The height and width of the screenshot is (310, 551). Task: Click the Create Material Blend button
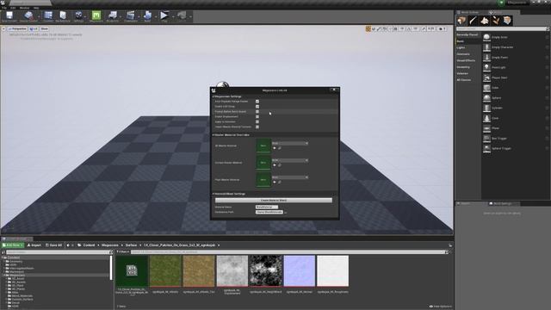274,200
